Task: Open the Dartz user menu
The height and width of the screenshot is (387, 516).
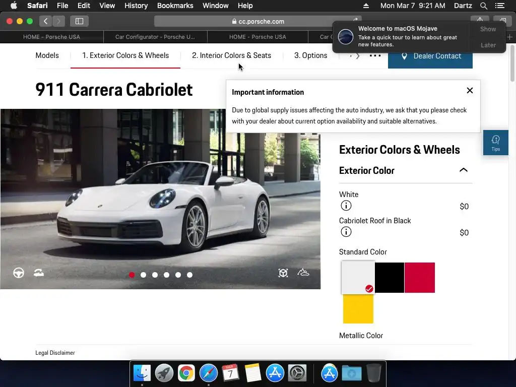Action: click(x=463, y=6)
